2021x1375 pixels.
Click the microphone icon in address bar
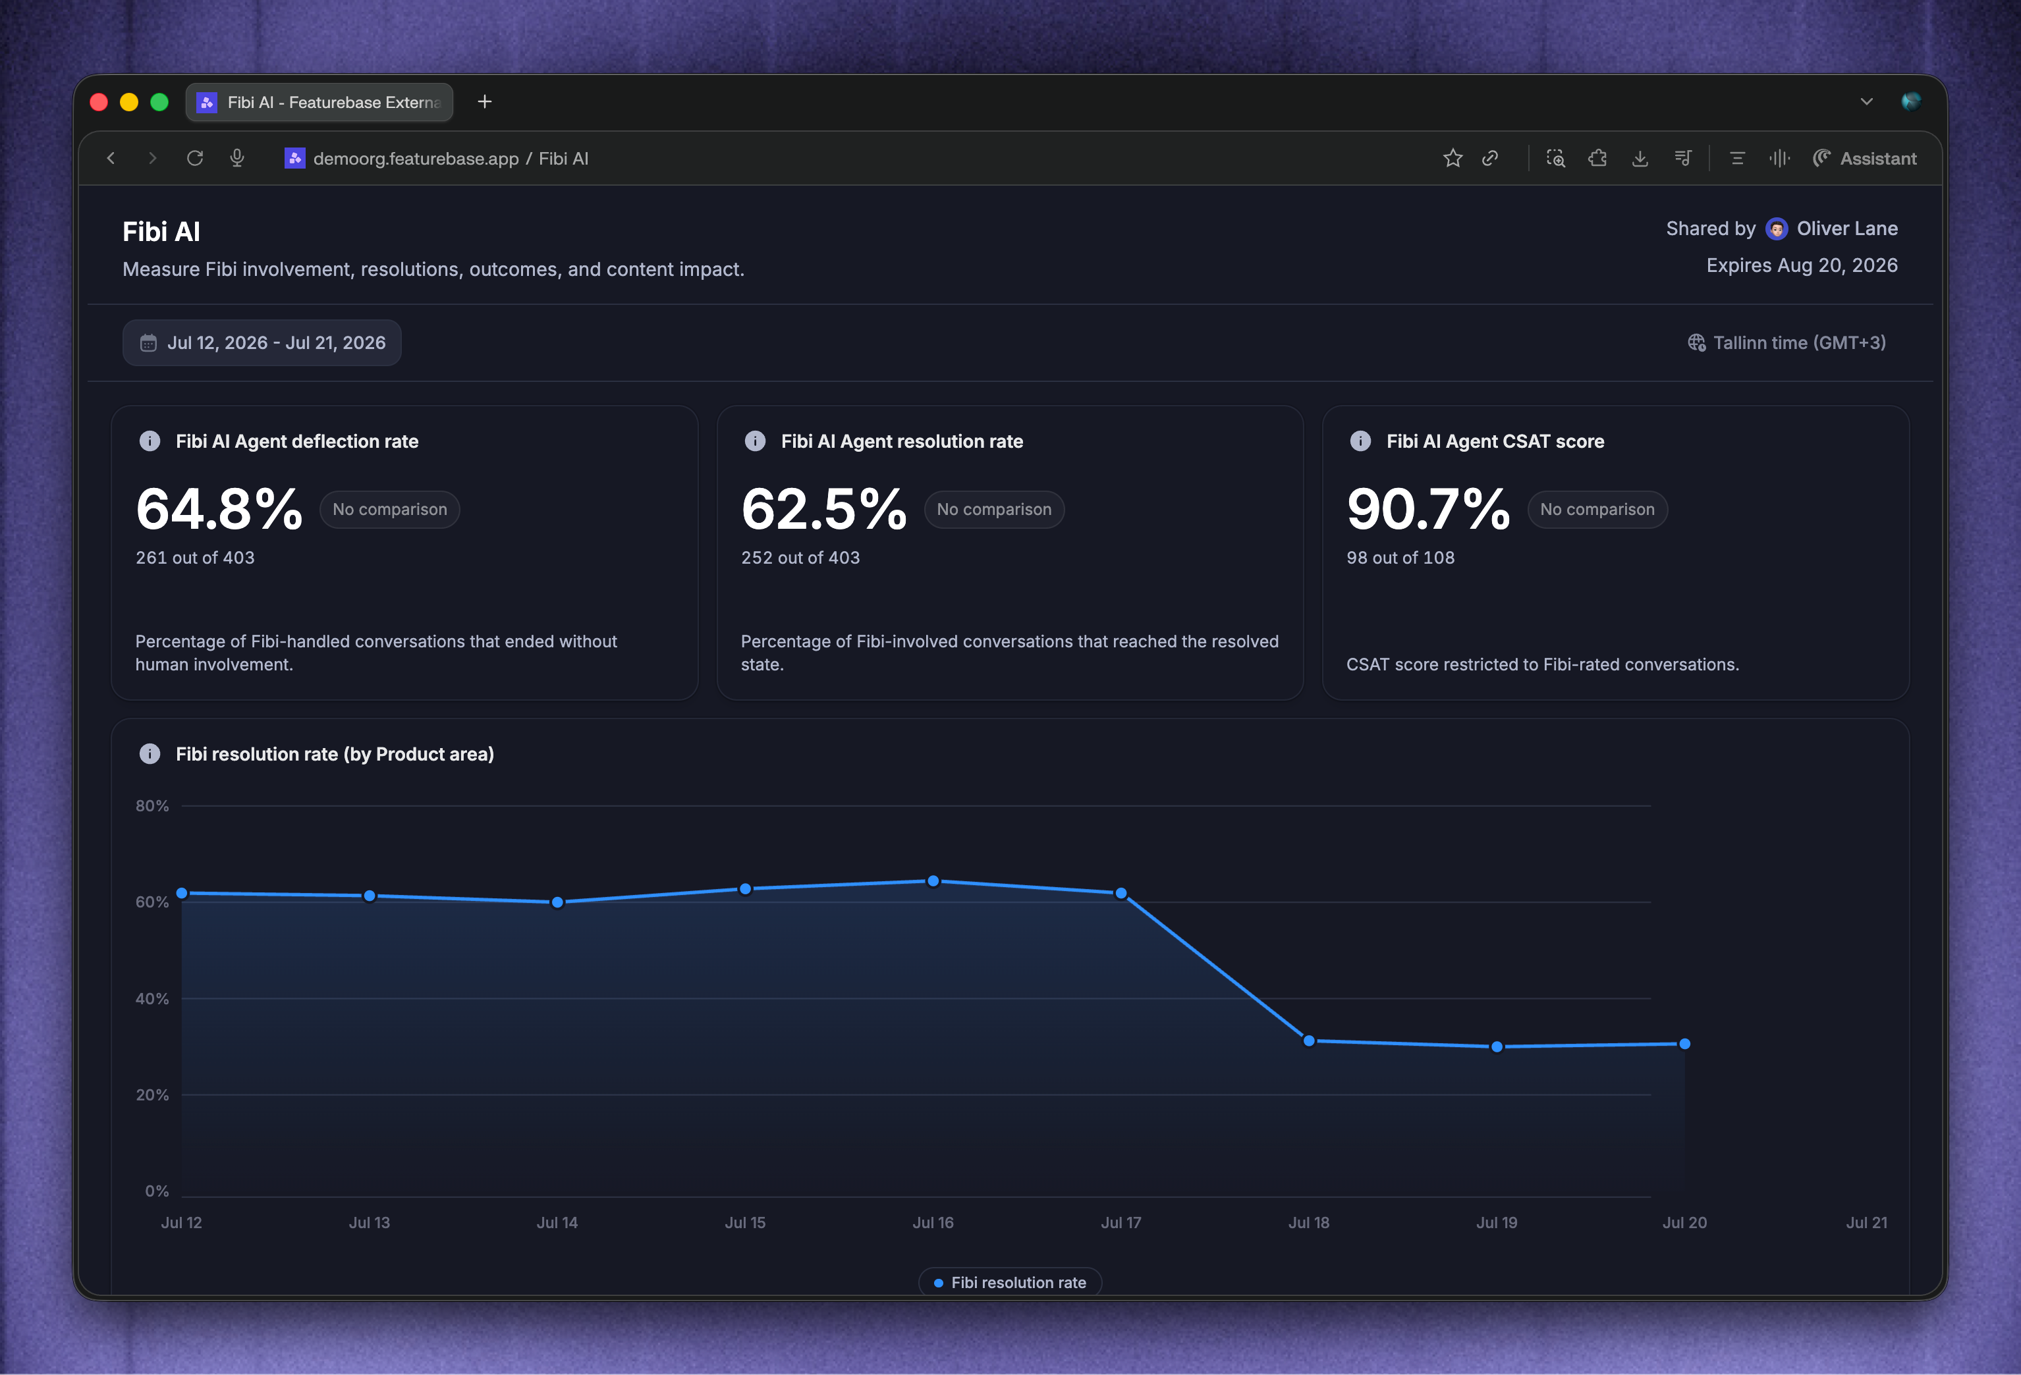236,158
